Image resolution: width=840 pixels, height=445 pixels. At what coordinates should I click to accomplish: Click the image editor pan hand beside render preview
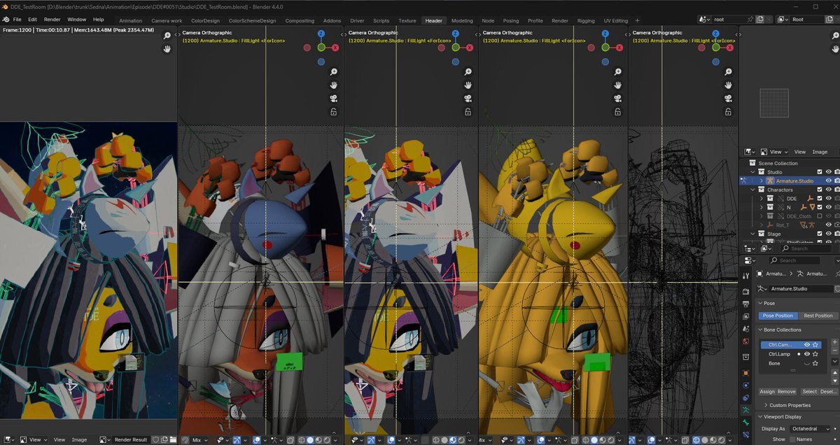(x=167, y=49)
